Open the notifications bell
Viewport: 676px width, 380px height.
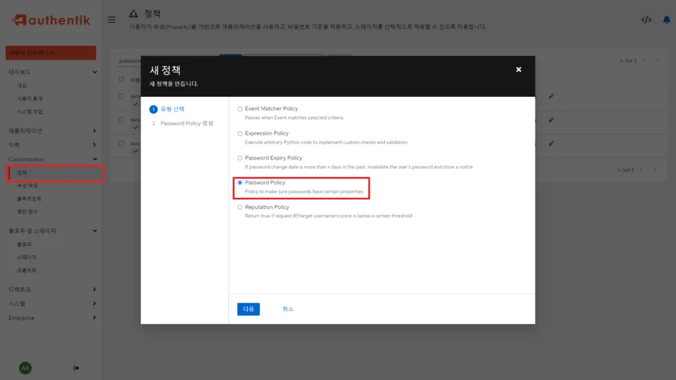click(668, 19)
